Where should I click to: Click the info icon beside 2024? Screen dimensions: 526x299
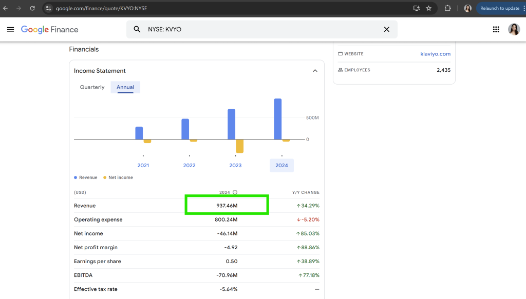[x=235, y=193]
